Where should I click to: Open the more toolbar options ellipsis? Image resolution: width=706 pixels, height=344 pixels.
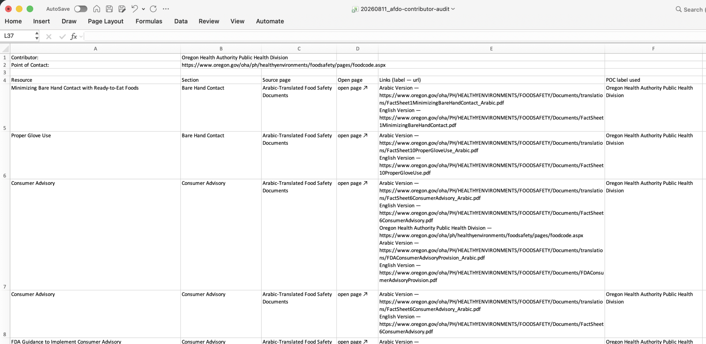(166, 9)
